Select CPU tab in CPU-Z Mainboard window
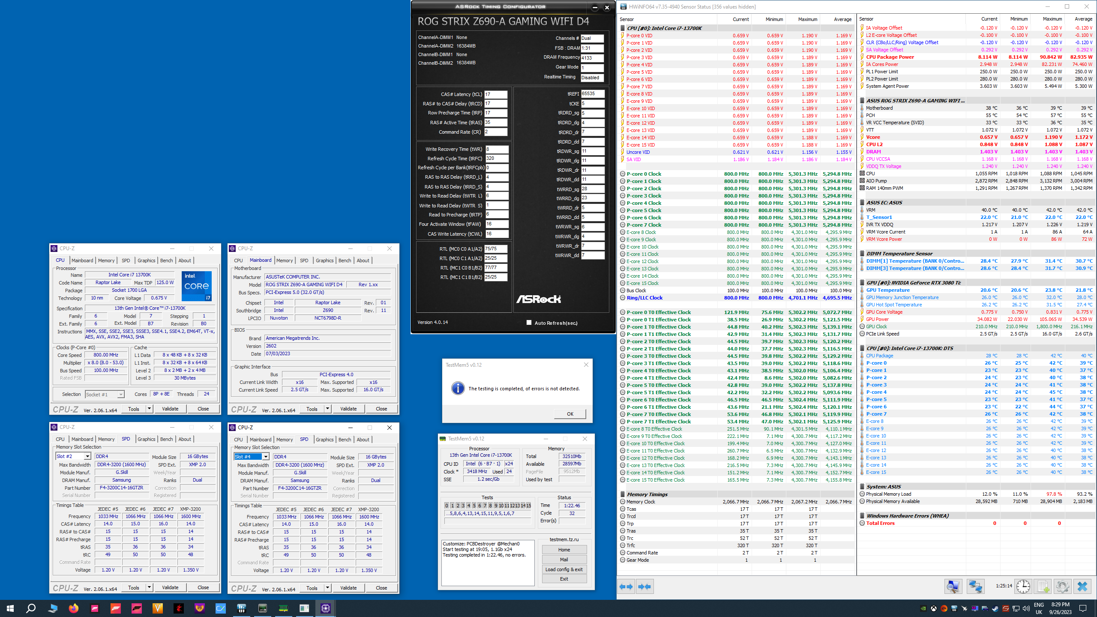1097x617 pixels. pos(238,261)
